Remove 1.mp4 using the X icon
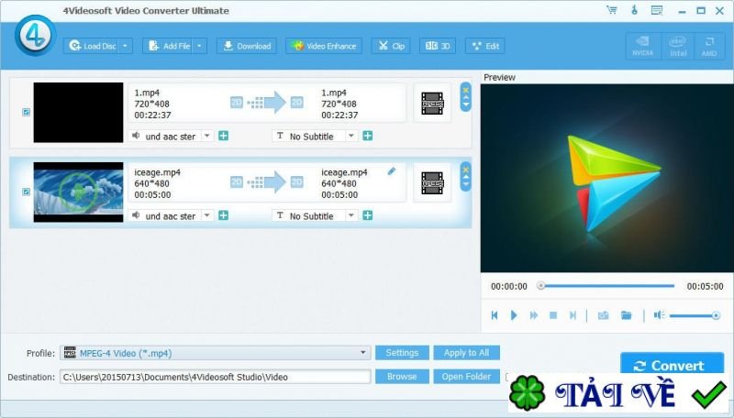This screenshot has height=418, width=734. point(465,90)
